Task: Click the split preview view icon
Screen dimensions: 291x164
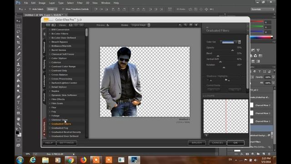Action: pyautogui.click(x=76, y=25)
